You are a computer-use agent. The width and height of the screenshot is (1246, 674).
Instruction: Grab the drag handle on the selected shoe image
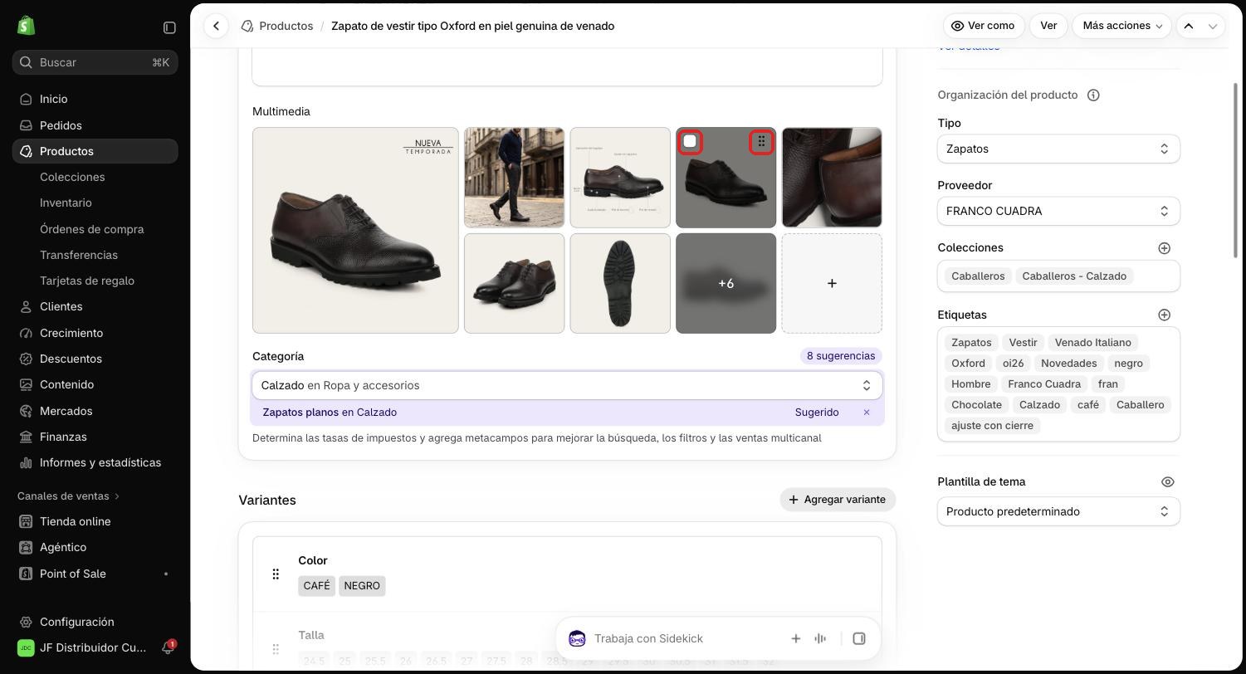click(x=761, y=142)
